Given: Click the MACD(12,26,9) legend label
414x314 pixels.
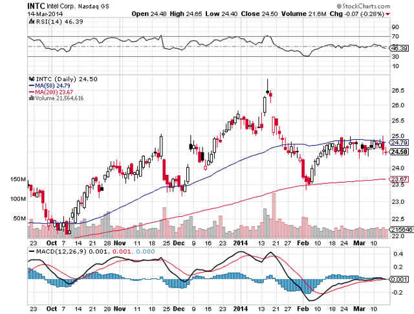Looking at the screenshot, I should point(61,251).
